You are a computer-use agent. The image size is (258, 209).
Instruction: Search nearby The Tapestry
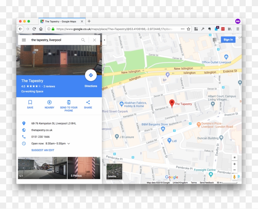coord(49,104)
